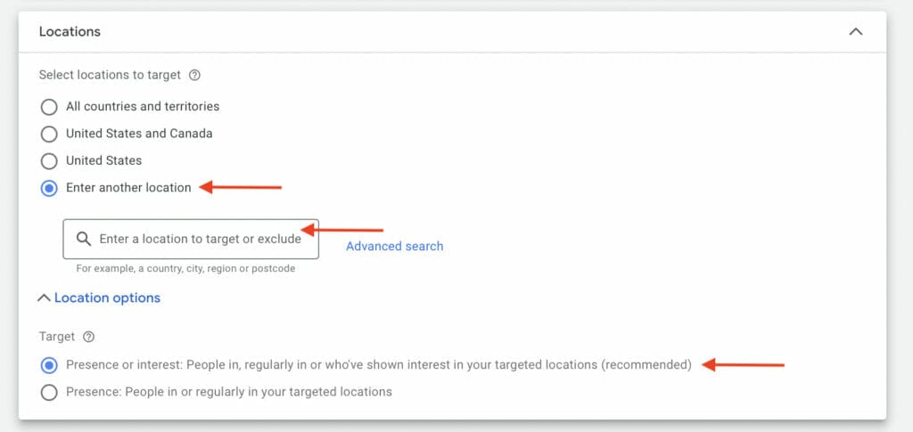This screenshot has width=913, height=432.
Task: Click the Location options link text
Action: tap(107, 298)
